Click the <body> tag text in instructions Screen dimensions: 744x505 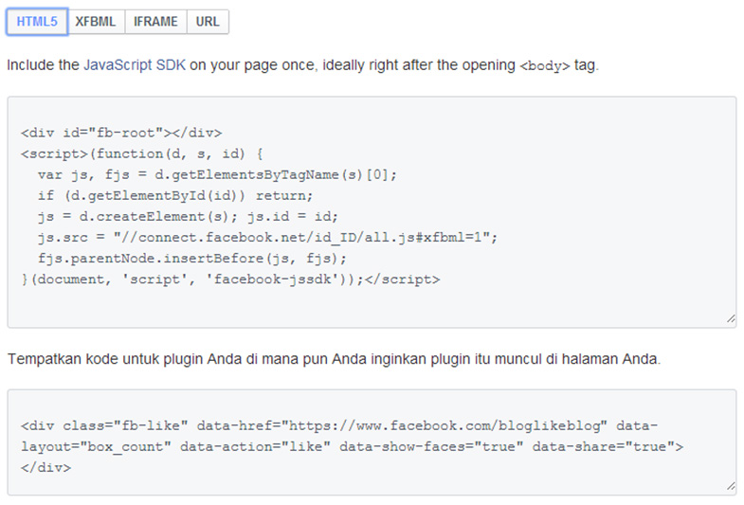545,66
